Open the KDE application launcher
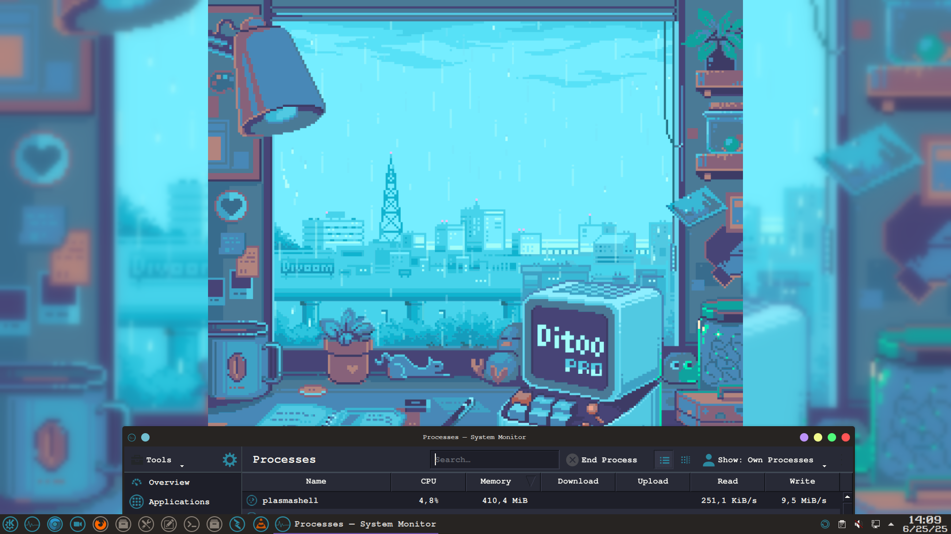 pyautogui.click(x=10, y=524)
